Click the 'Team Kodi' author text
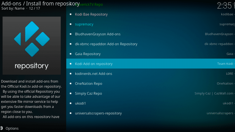This screenshot has width=235, height=132. click(x=225, y=63)
